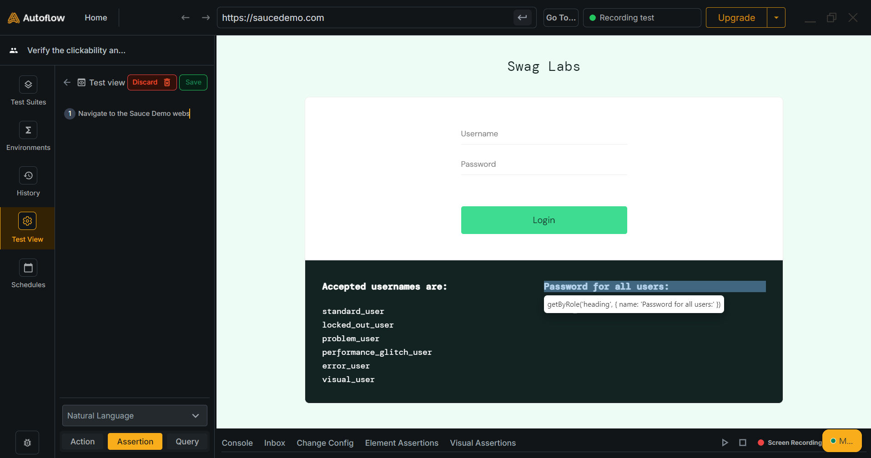This screenshot has height=458, width=871.
Task: Go back from Test view panel
Action: click(67, 82)
